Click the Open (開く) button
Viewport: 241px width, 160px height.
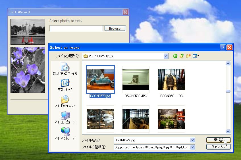218,140
